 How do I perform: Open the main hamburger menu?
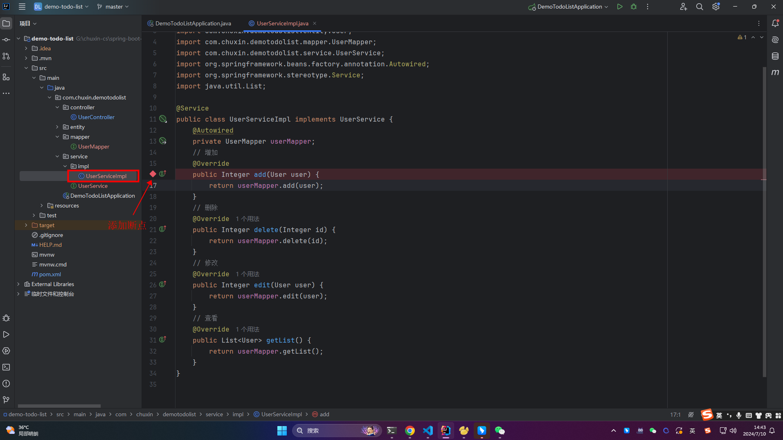point(22,7)
